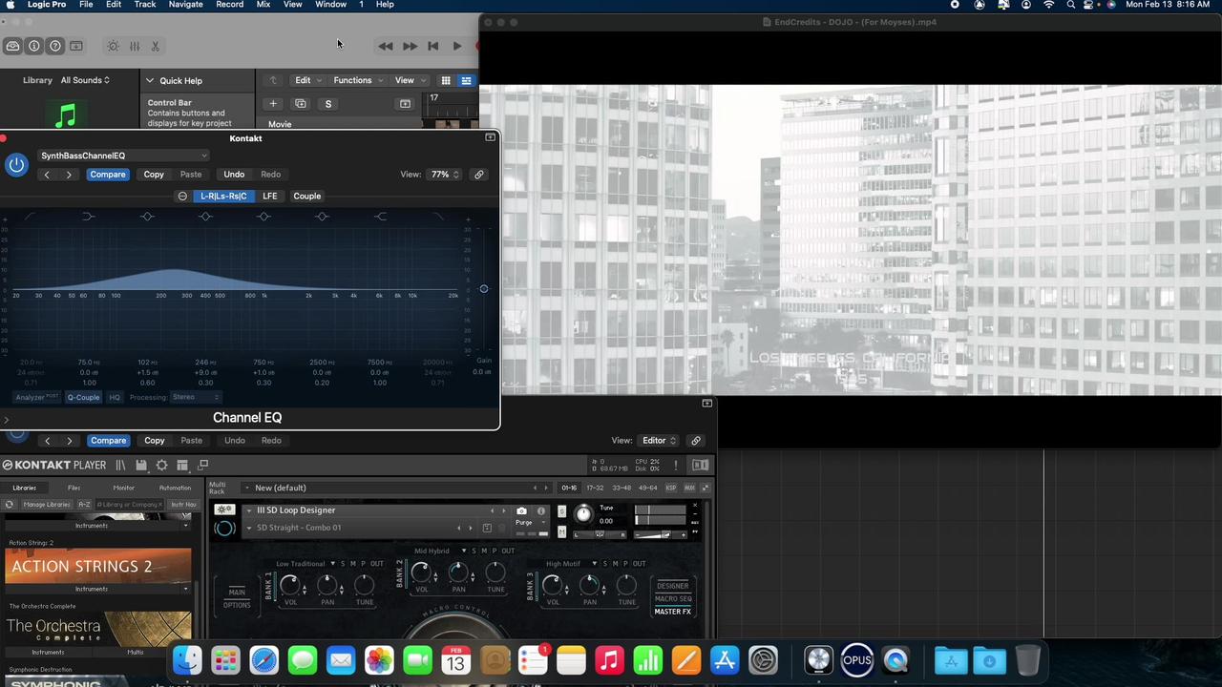Click the info icon next to Purge
1222x687 pixels.
pos(541,511)
